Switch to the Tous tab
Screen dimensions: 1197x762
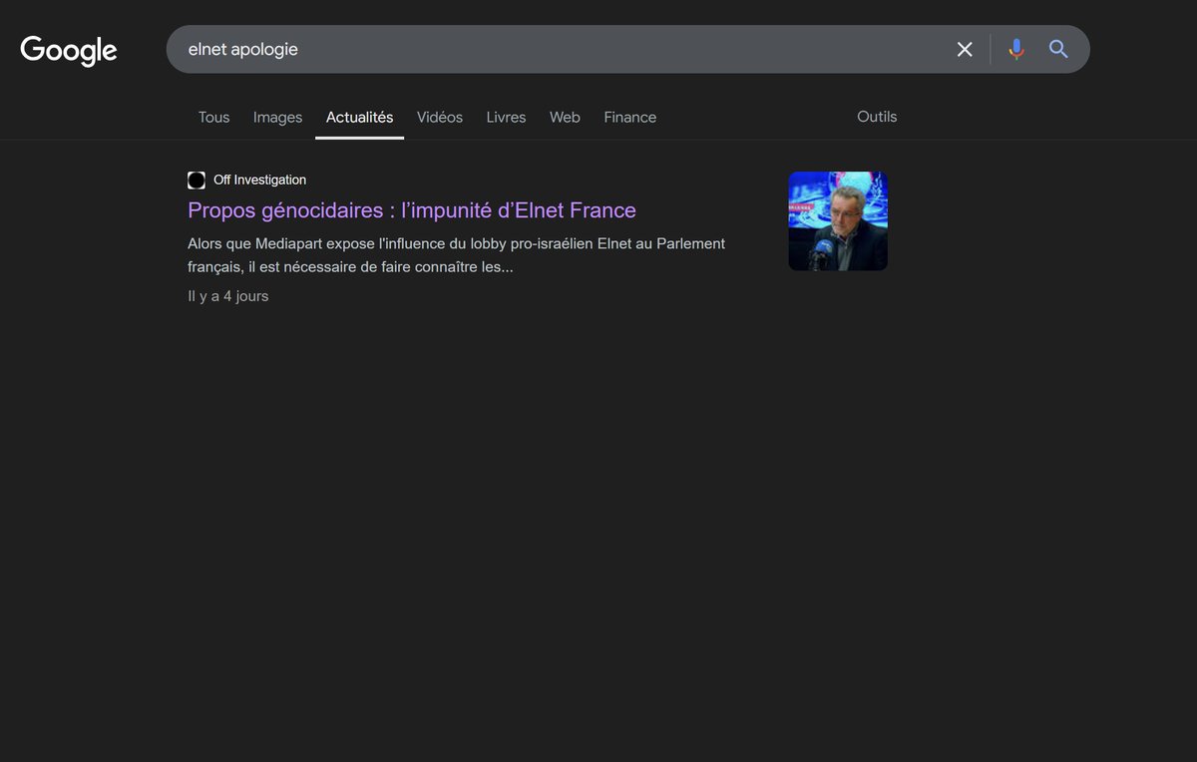coord(213,117)
